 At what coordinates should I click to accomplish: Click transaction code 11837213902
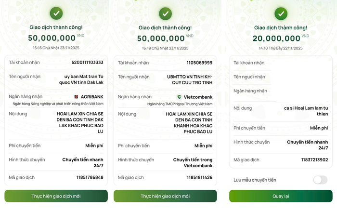314,160
